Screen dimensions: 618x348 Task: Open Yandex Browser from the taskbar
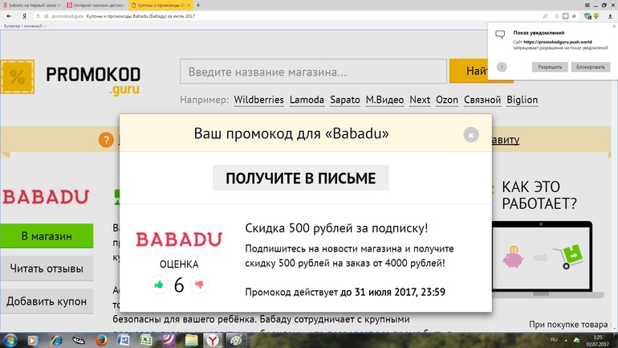click(x=211, y=340)
